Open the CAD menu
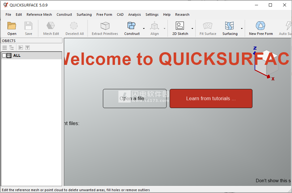 [x=120, y=15]
